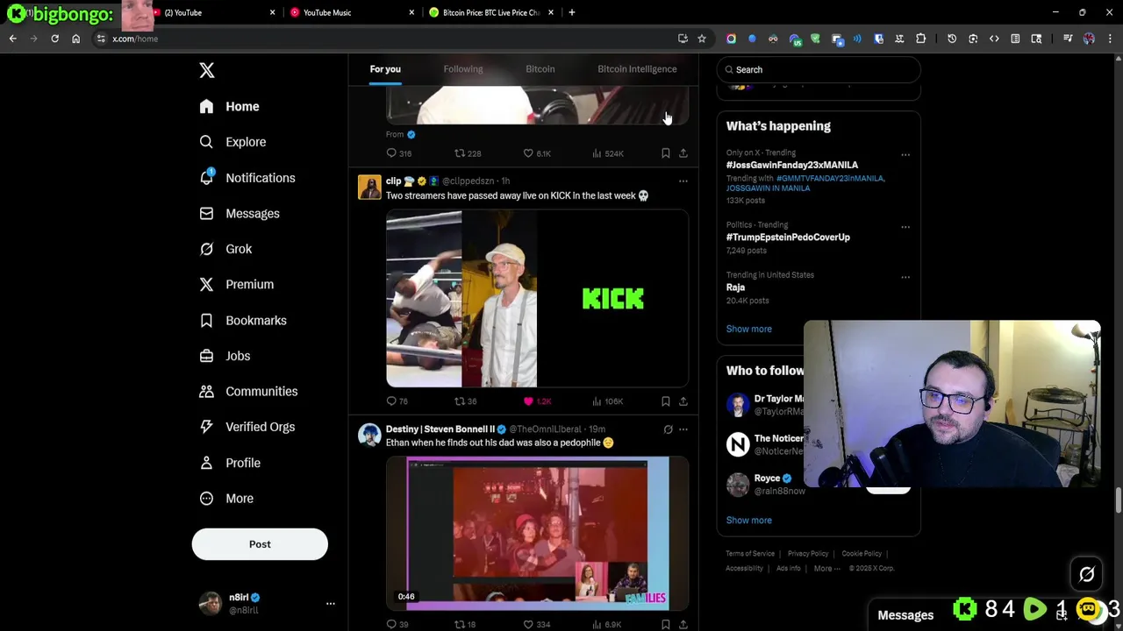
Task: Switch to the Bitcoin Intelligence tab
Action: (x=637, y=69)
